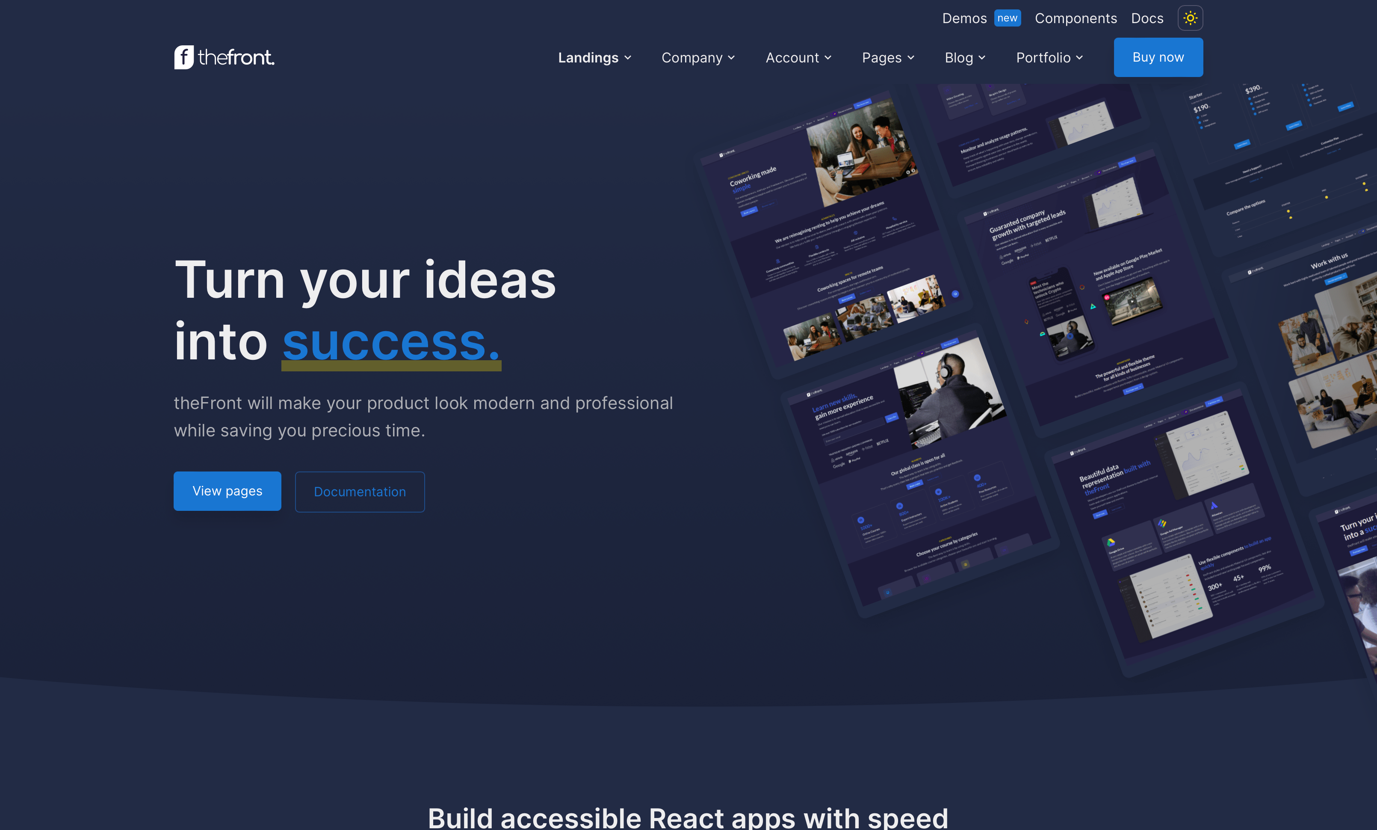The width and height of the screenshot is (1377, 830).
Task: Click the 'View pages' button
Action: click(x=227, y=491)
